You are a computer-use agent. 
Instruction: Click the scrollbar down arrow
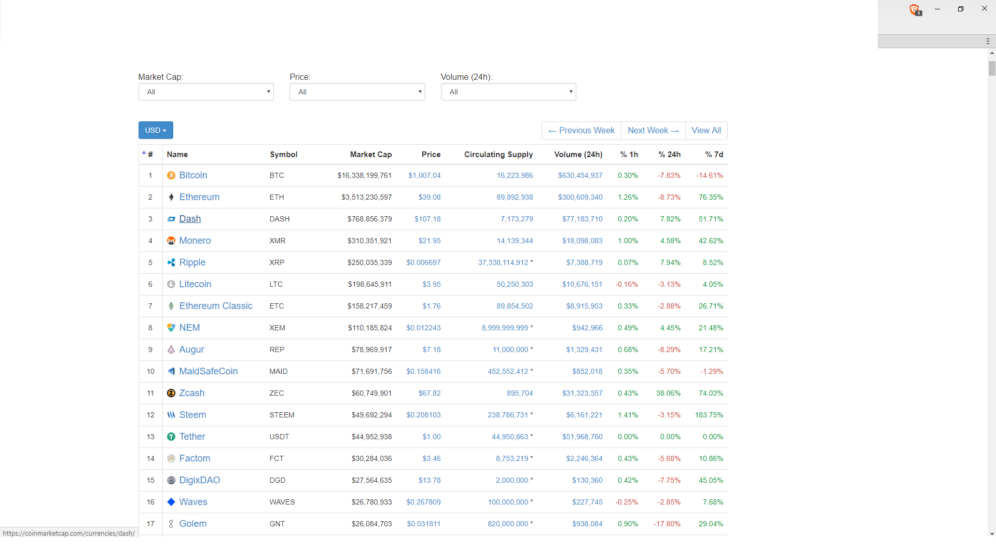point(992,534)
